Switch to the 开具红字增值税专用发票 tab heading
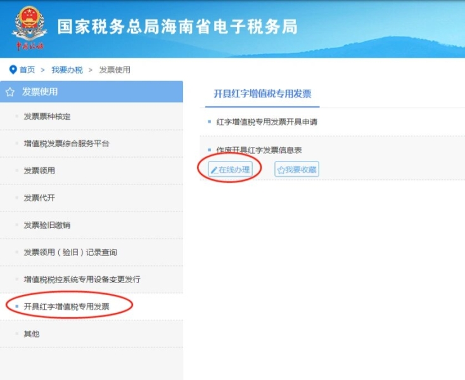This screenshot has width=465, height=380. pos(262,94)
